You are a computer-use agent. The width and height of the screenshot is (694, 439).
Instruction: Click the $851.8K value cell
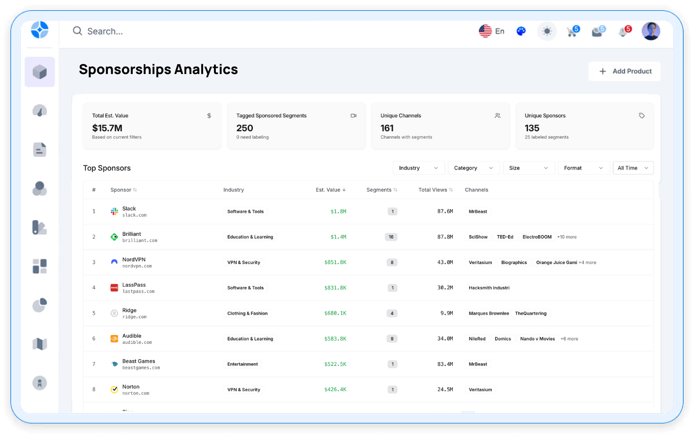pos(335,262)
